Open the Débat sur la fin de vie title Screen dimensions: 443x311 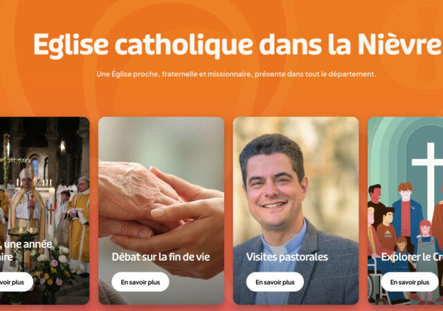[161, 257]
